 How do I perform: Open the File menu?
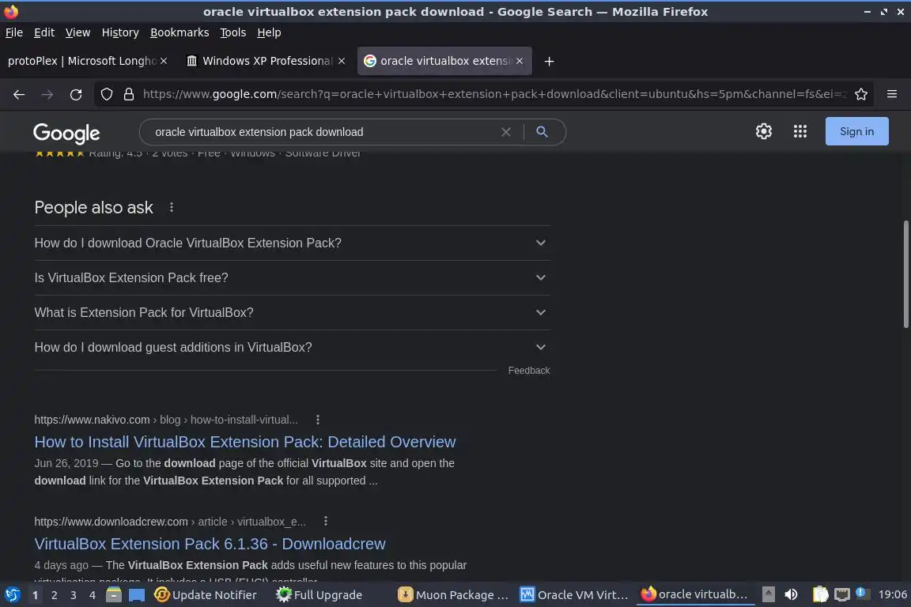[14, 32]
